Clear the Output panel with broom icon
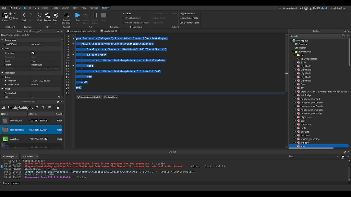The image size is (351, 197). [x=343, y=157]
